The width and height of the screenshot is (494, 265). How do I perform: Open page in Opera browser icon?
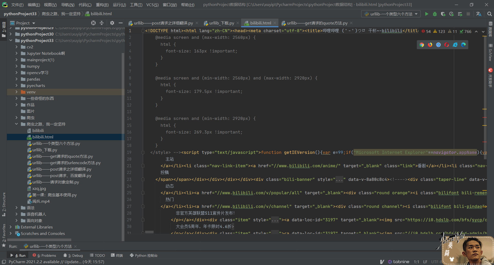tap(447, 45)
